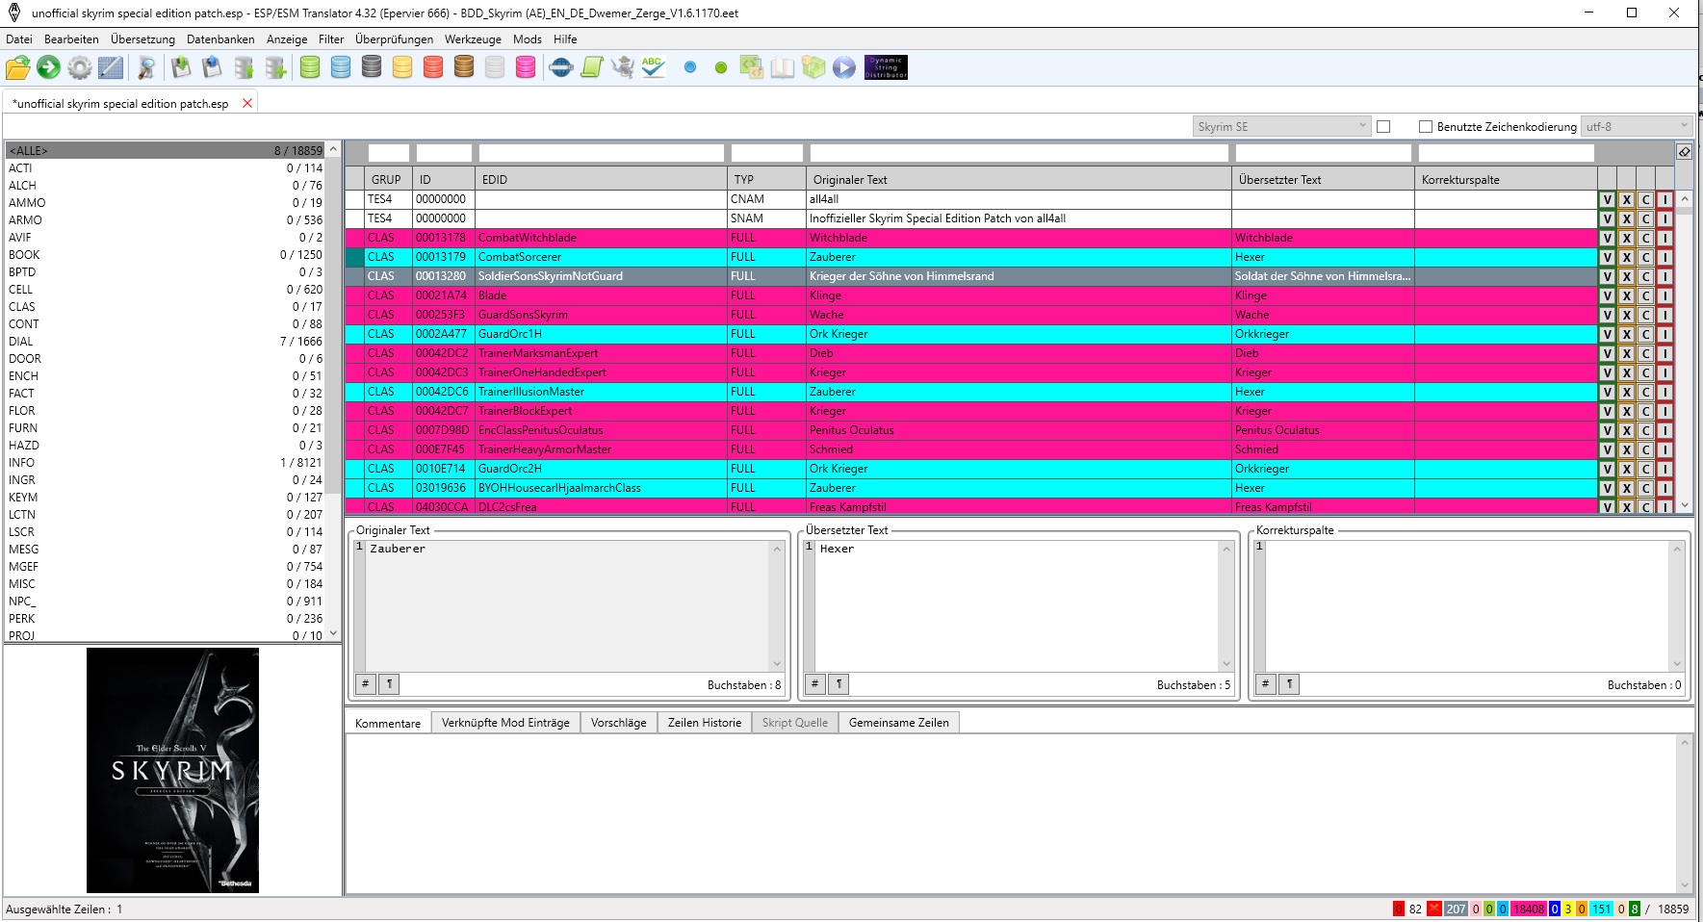The width and height of the screenshot is (1703, 922).
Task: Open the Zeilen Historie tab
Action: click(705, 723)
